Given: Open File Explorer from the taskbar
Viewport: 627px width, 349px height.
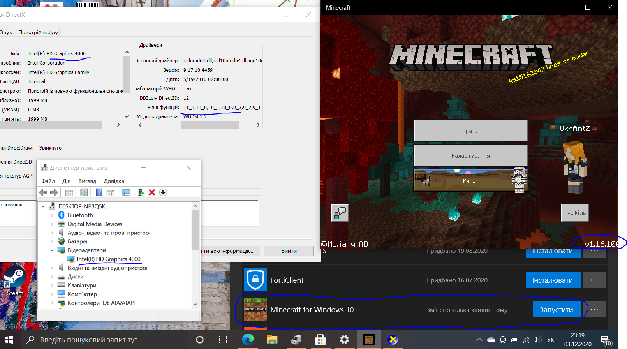Looking at the screenshot, I should tap(272, 340).
